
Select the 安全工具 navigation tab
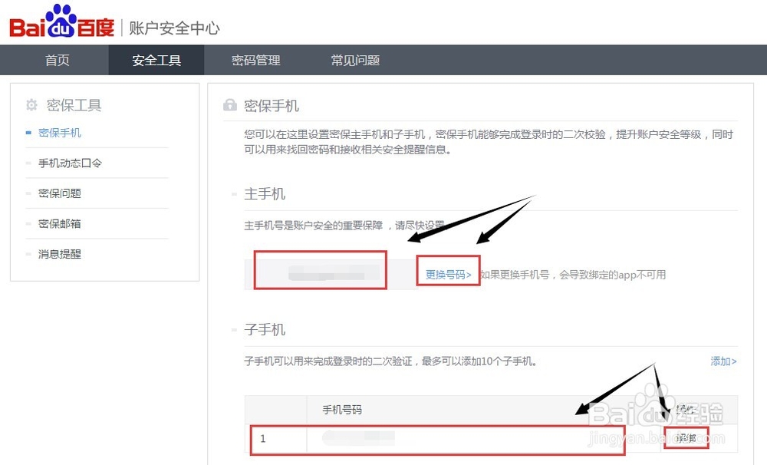pyautogui.click(x=156, y=61)
